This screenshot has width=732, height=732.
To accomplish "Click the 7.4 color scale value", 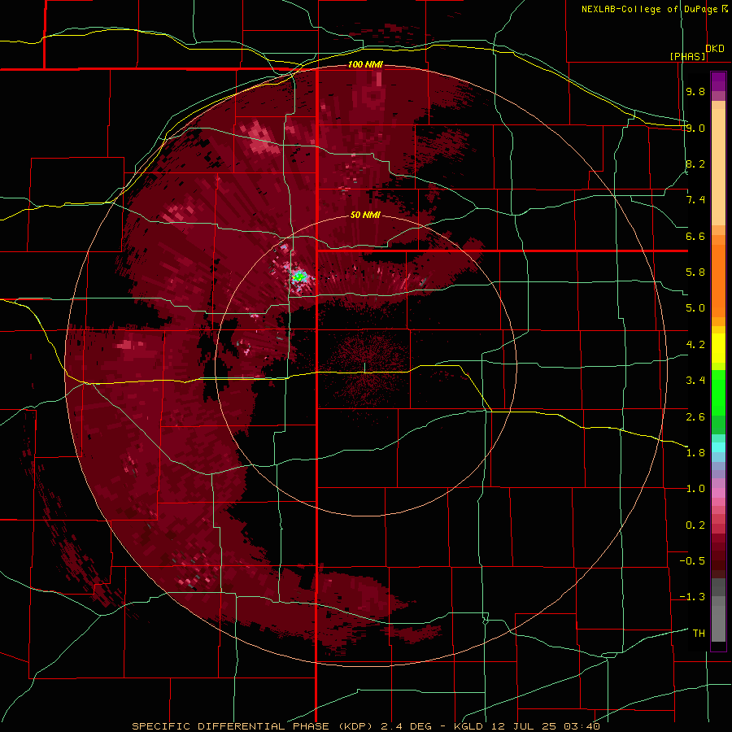I will click(x=695, y=200).
